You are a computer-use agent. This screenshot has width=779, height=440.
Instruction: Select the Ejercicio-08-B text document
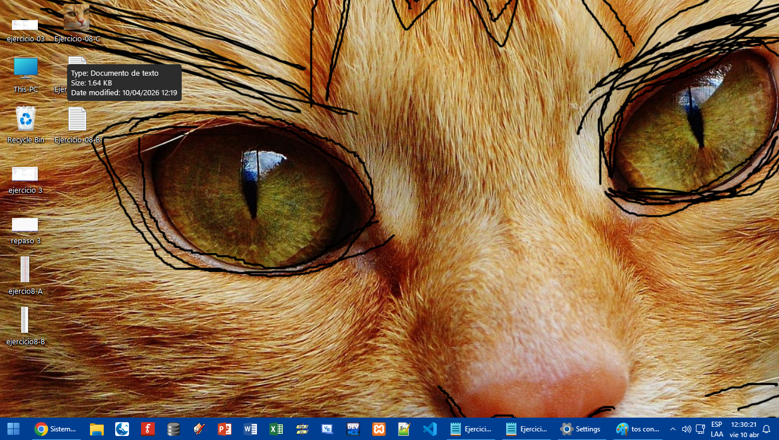tap(77, 124)
